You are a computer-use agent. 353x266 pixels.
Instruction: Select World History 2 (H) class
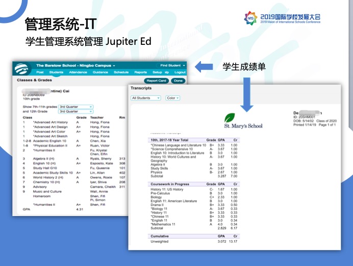48,178
